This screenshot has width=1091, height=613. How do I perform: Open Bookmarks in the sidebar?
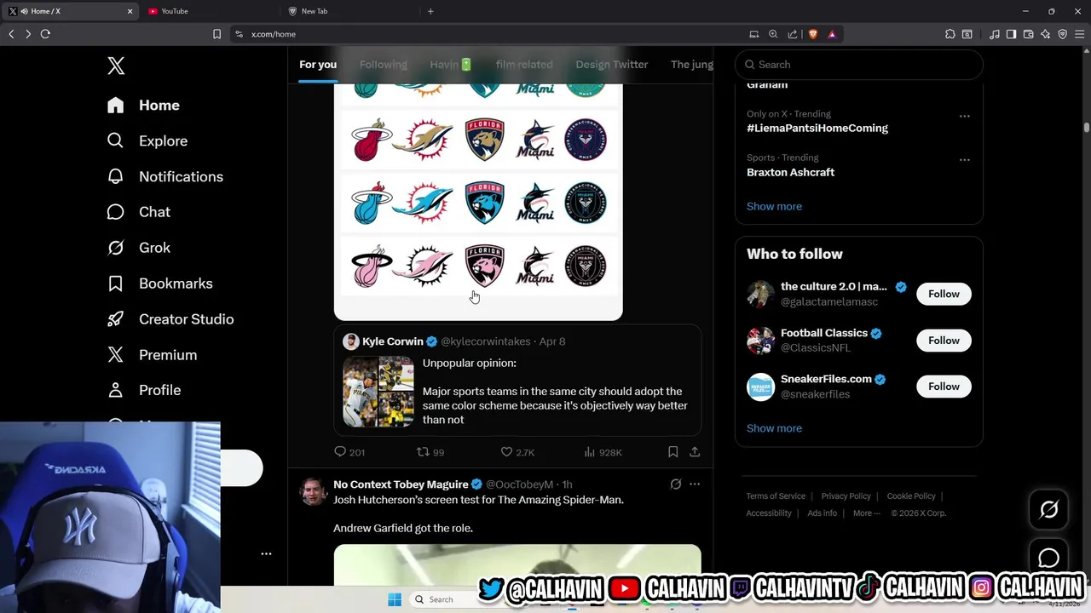point(159,284)
